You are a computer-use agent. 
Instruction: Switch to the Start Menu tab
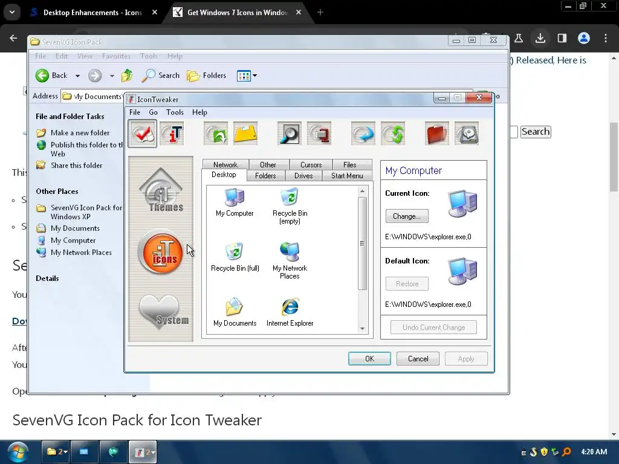(x=347, y=176)
